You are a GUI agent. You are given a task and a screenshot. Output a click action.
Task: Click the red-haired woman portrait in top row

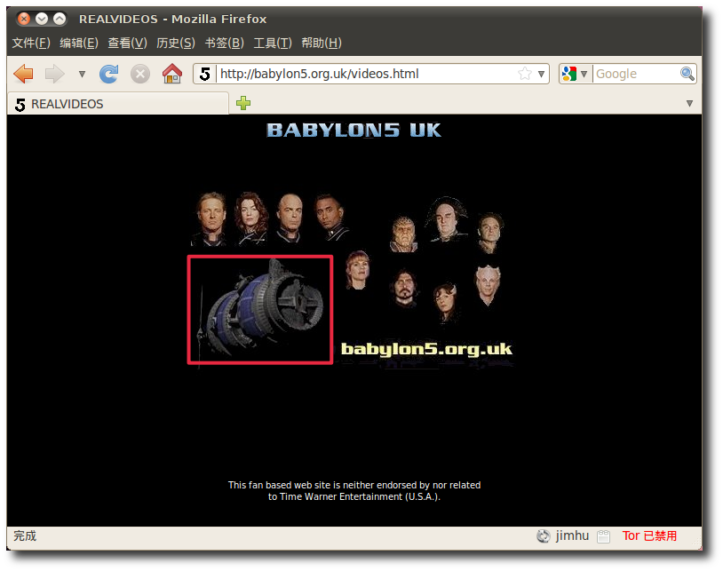point(251,218)
